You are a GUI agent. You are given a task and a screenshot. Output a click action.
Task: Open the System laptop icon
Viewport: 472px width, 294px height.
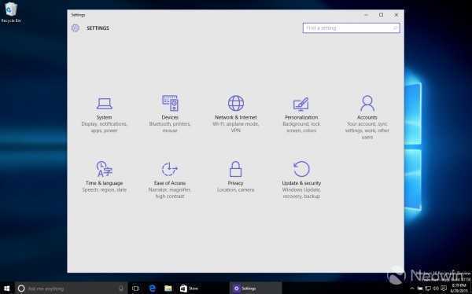pos(104,103)
